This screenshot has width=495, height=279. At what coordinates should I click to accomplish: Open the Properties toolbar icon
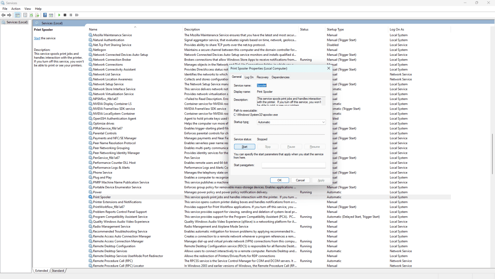(x=25, y=15)
